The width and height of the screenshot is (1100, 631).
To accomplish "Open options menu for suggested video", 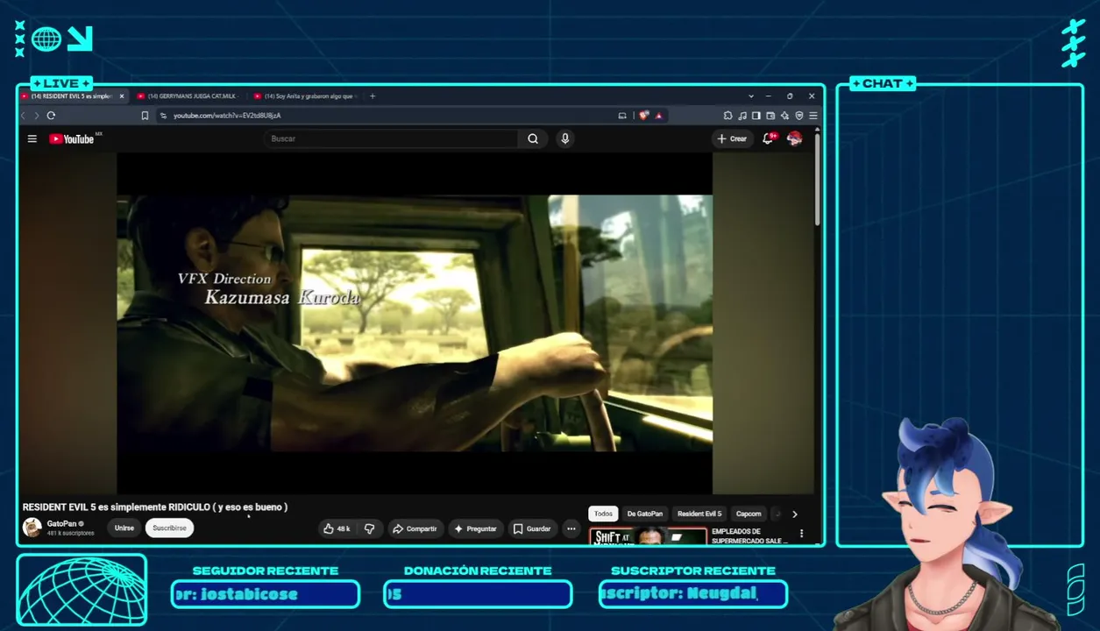I will (x=801, y=533).
